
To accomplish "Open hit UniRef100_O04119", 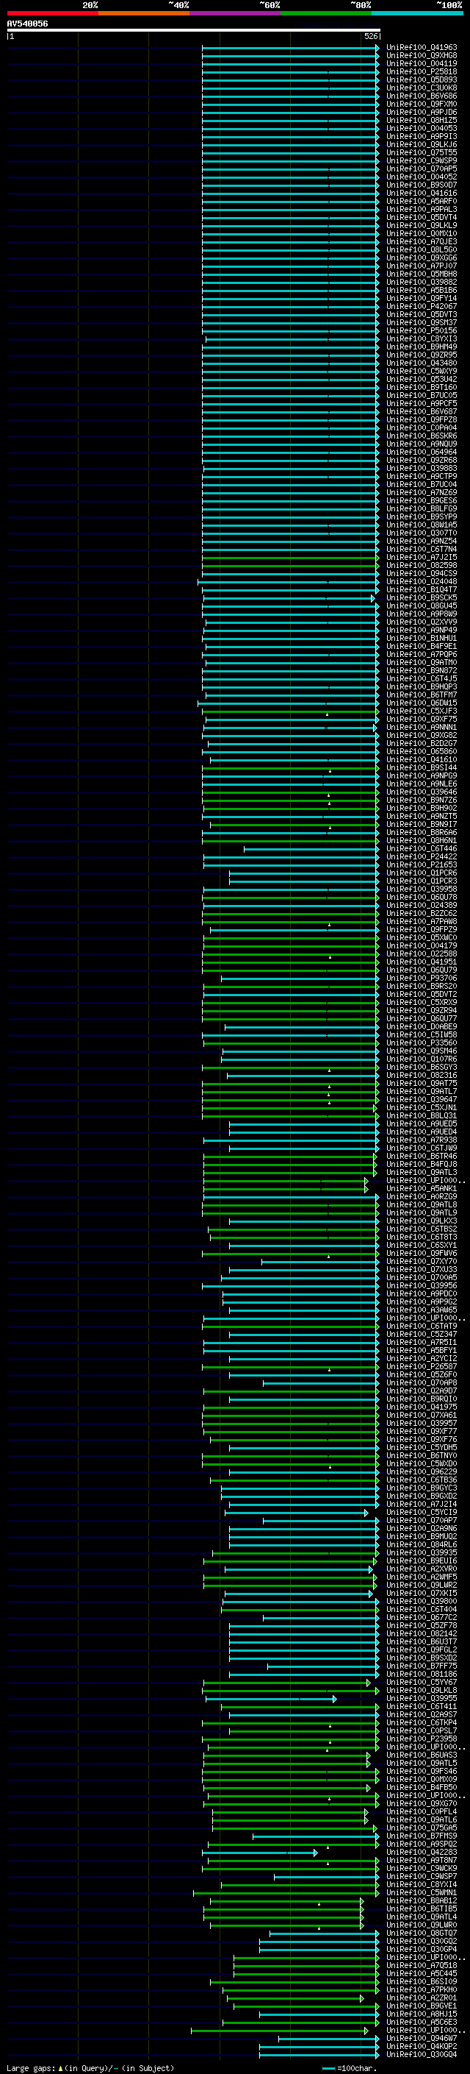I will pos(422,63).
